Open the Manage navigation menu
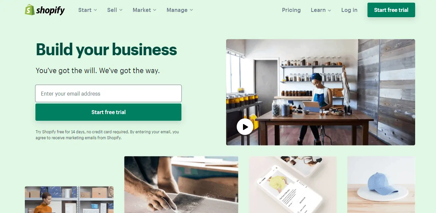This screenshot has height=213, width=436. point(180,10)
